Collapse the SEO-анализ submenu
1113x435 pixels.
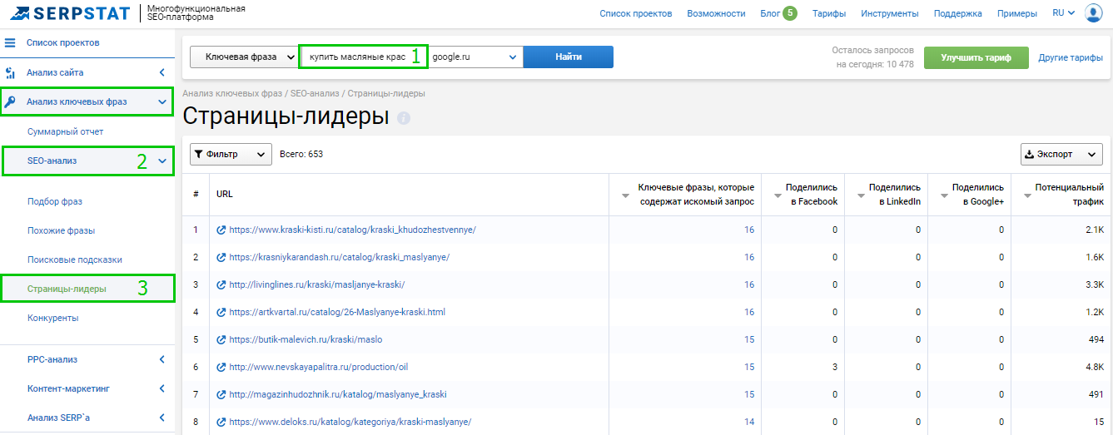coord(162,161)
